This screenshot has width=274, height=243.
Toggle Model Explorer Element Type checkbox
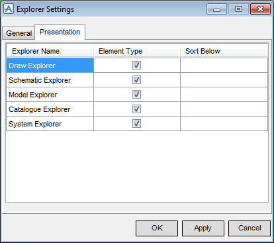point(136,95)
